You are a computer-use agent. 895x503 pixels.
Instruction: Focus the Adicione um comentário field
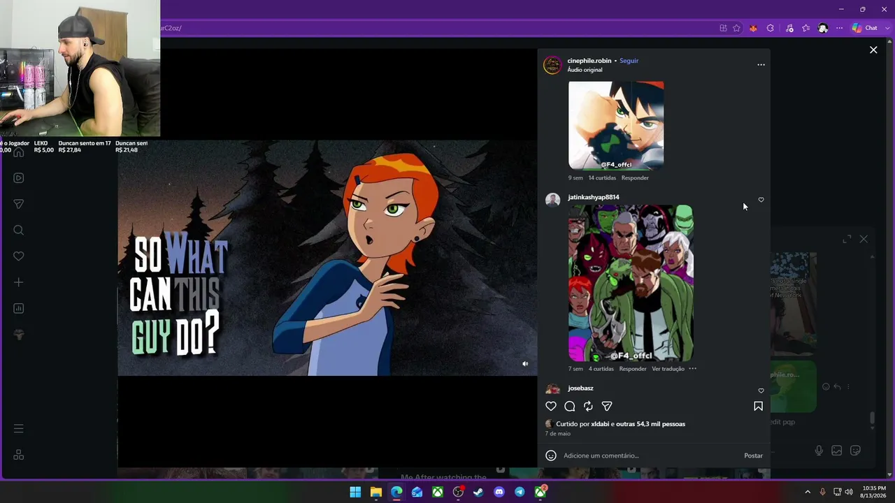tap(650, 455)
